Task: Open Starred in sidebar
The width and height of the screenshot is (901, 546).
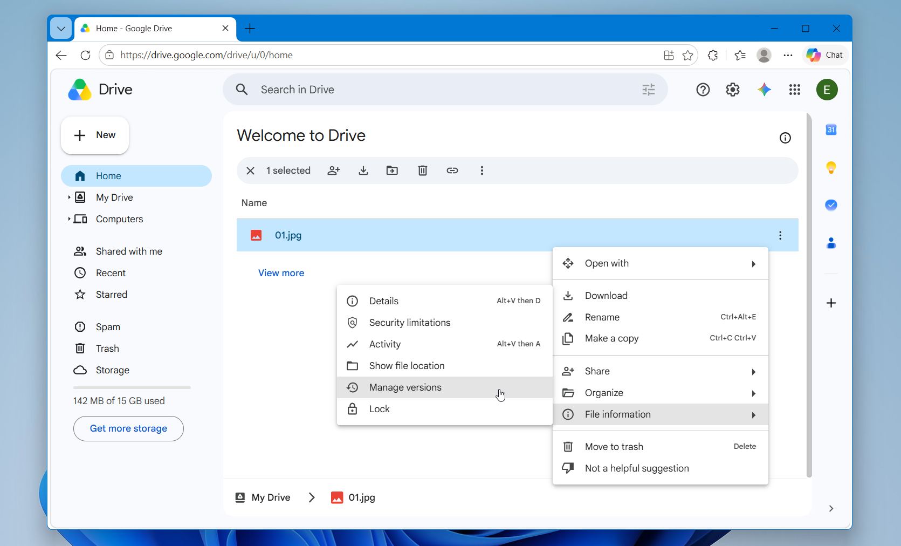Action: click(x=136, y=295)
